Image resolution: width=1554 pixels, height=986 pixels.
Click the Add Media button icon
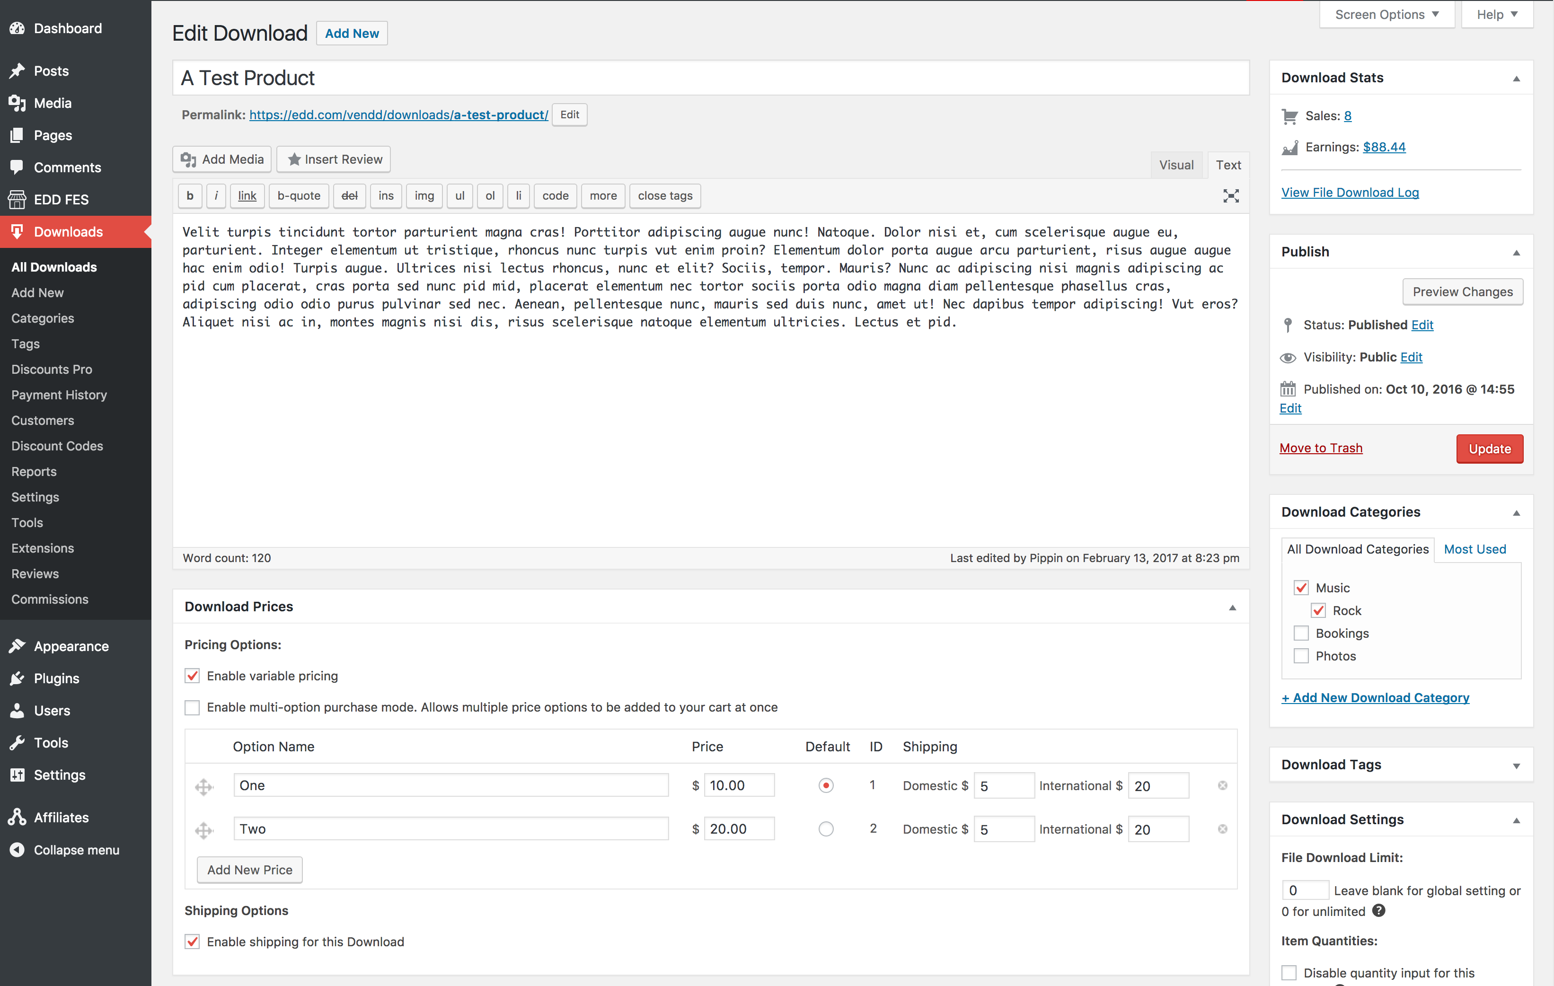(x=188, y=159)
